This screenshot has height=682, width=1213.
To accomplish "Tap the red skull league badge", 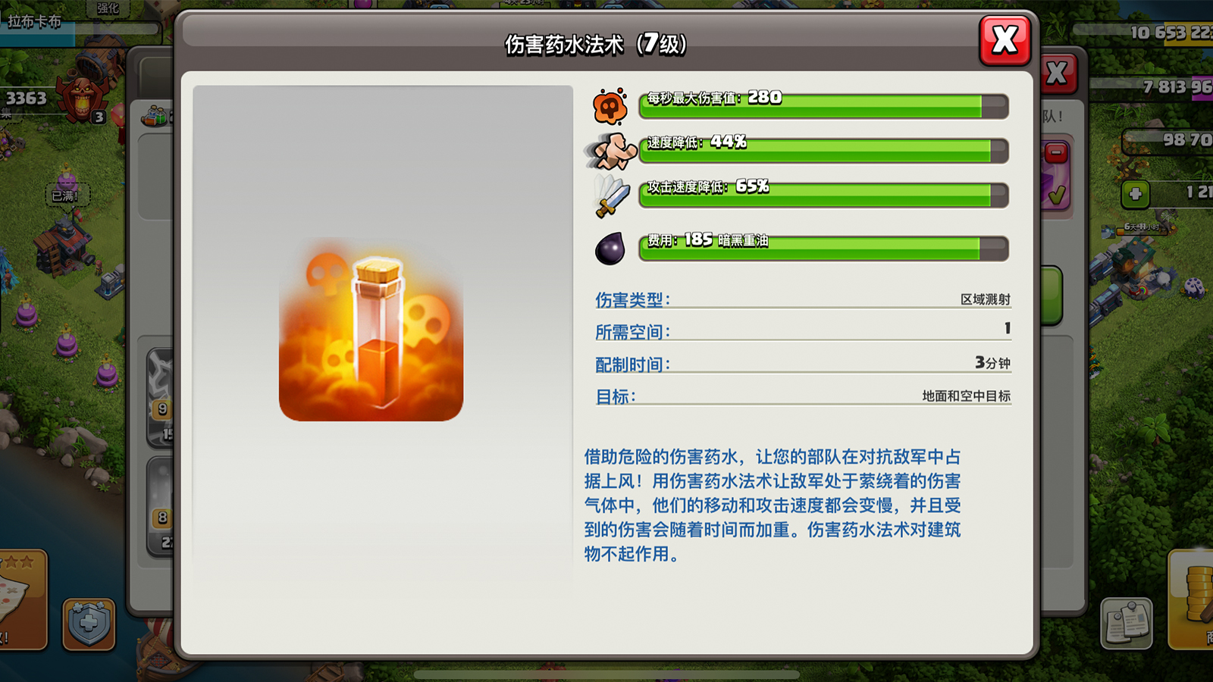I will click(x=80, y=99).
